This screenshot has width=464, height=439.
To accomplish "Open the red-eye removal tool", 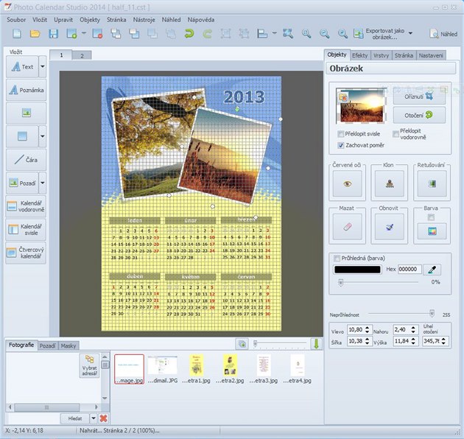I will [x=348, y=184].
